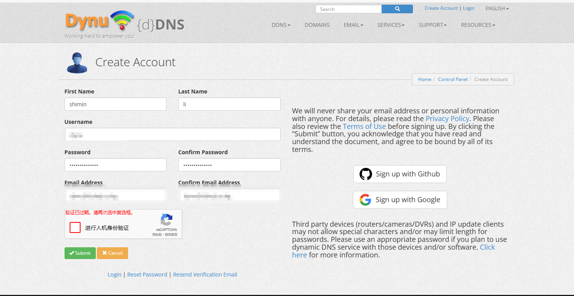Click reCAPTCHA privacy link (隐私权)
Screen dimensions: 574x296
click(x=157, y=234)
